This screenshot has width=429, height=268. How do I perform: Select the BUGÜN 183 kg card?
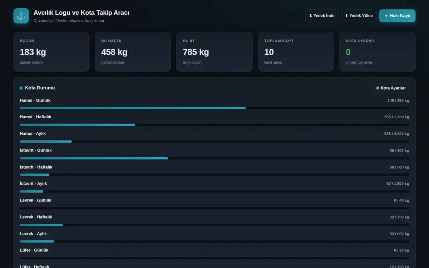tap(51, 52)
